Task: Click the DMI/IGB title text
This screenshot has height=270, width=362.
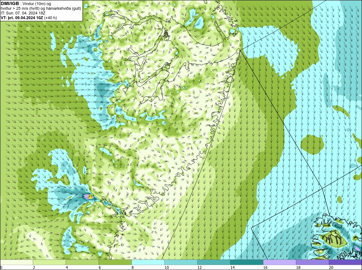Action: coord(10,4)
